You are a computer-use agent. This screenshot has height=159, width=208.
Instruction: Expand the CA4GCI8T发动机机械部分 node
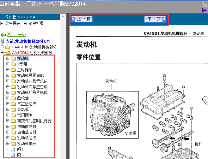(x=2, y=47)
